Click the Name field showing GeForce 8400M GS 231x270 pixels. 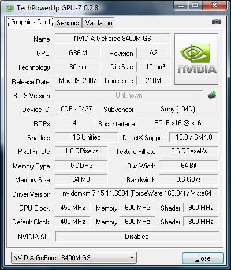coord(113,39)
